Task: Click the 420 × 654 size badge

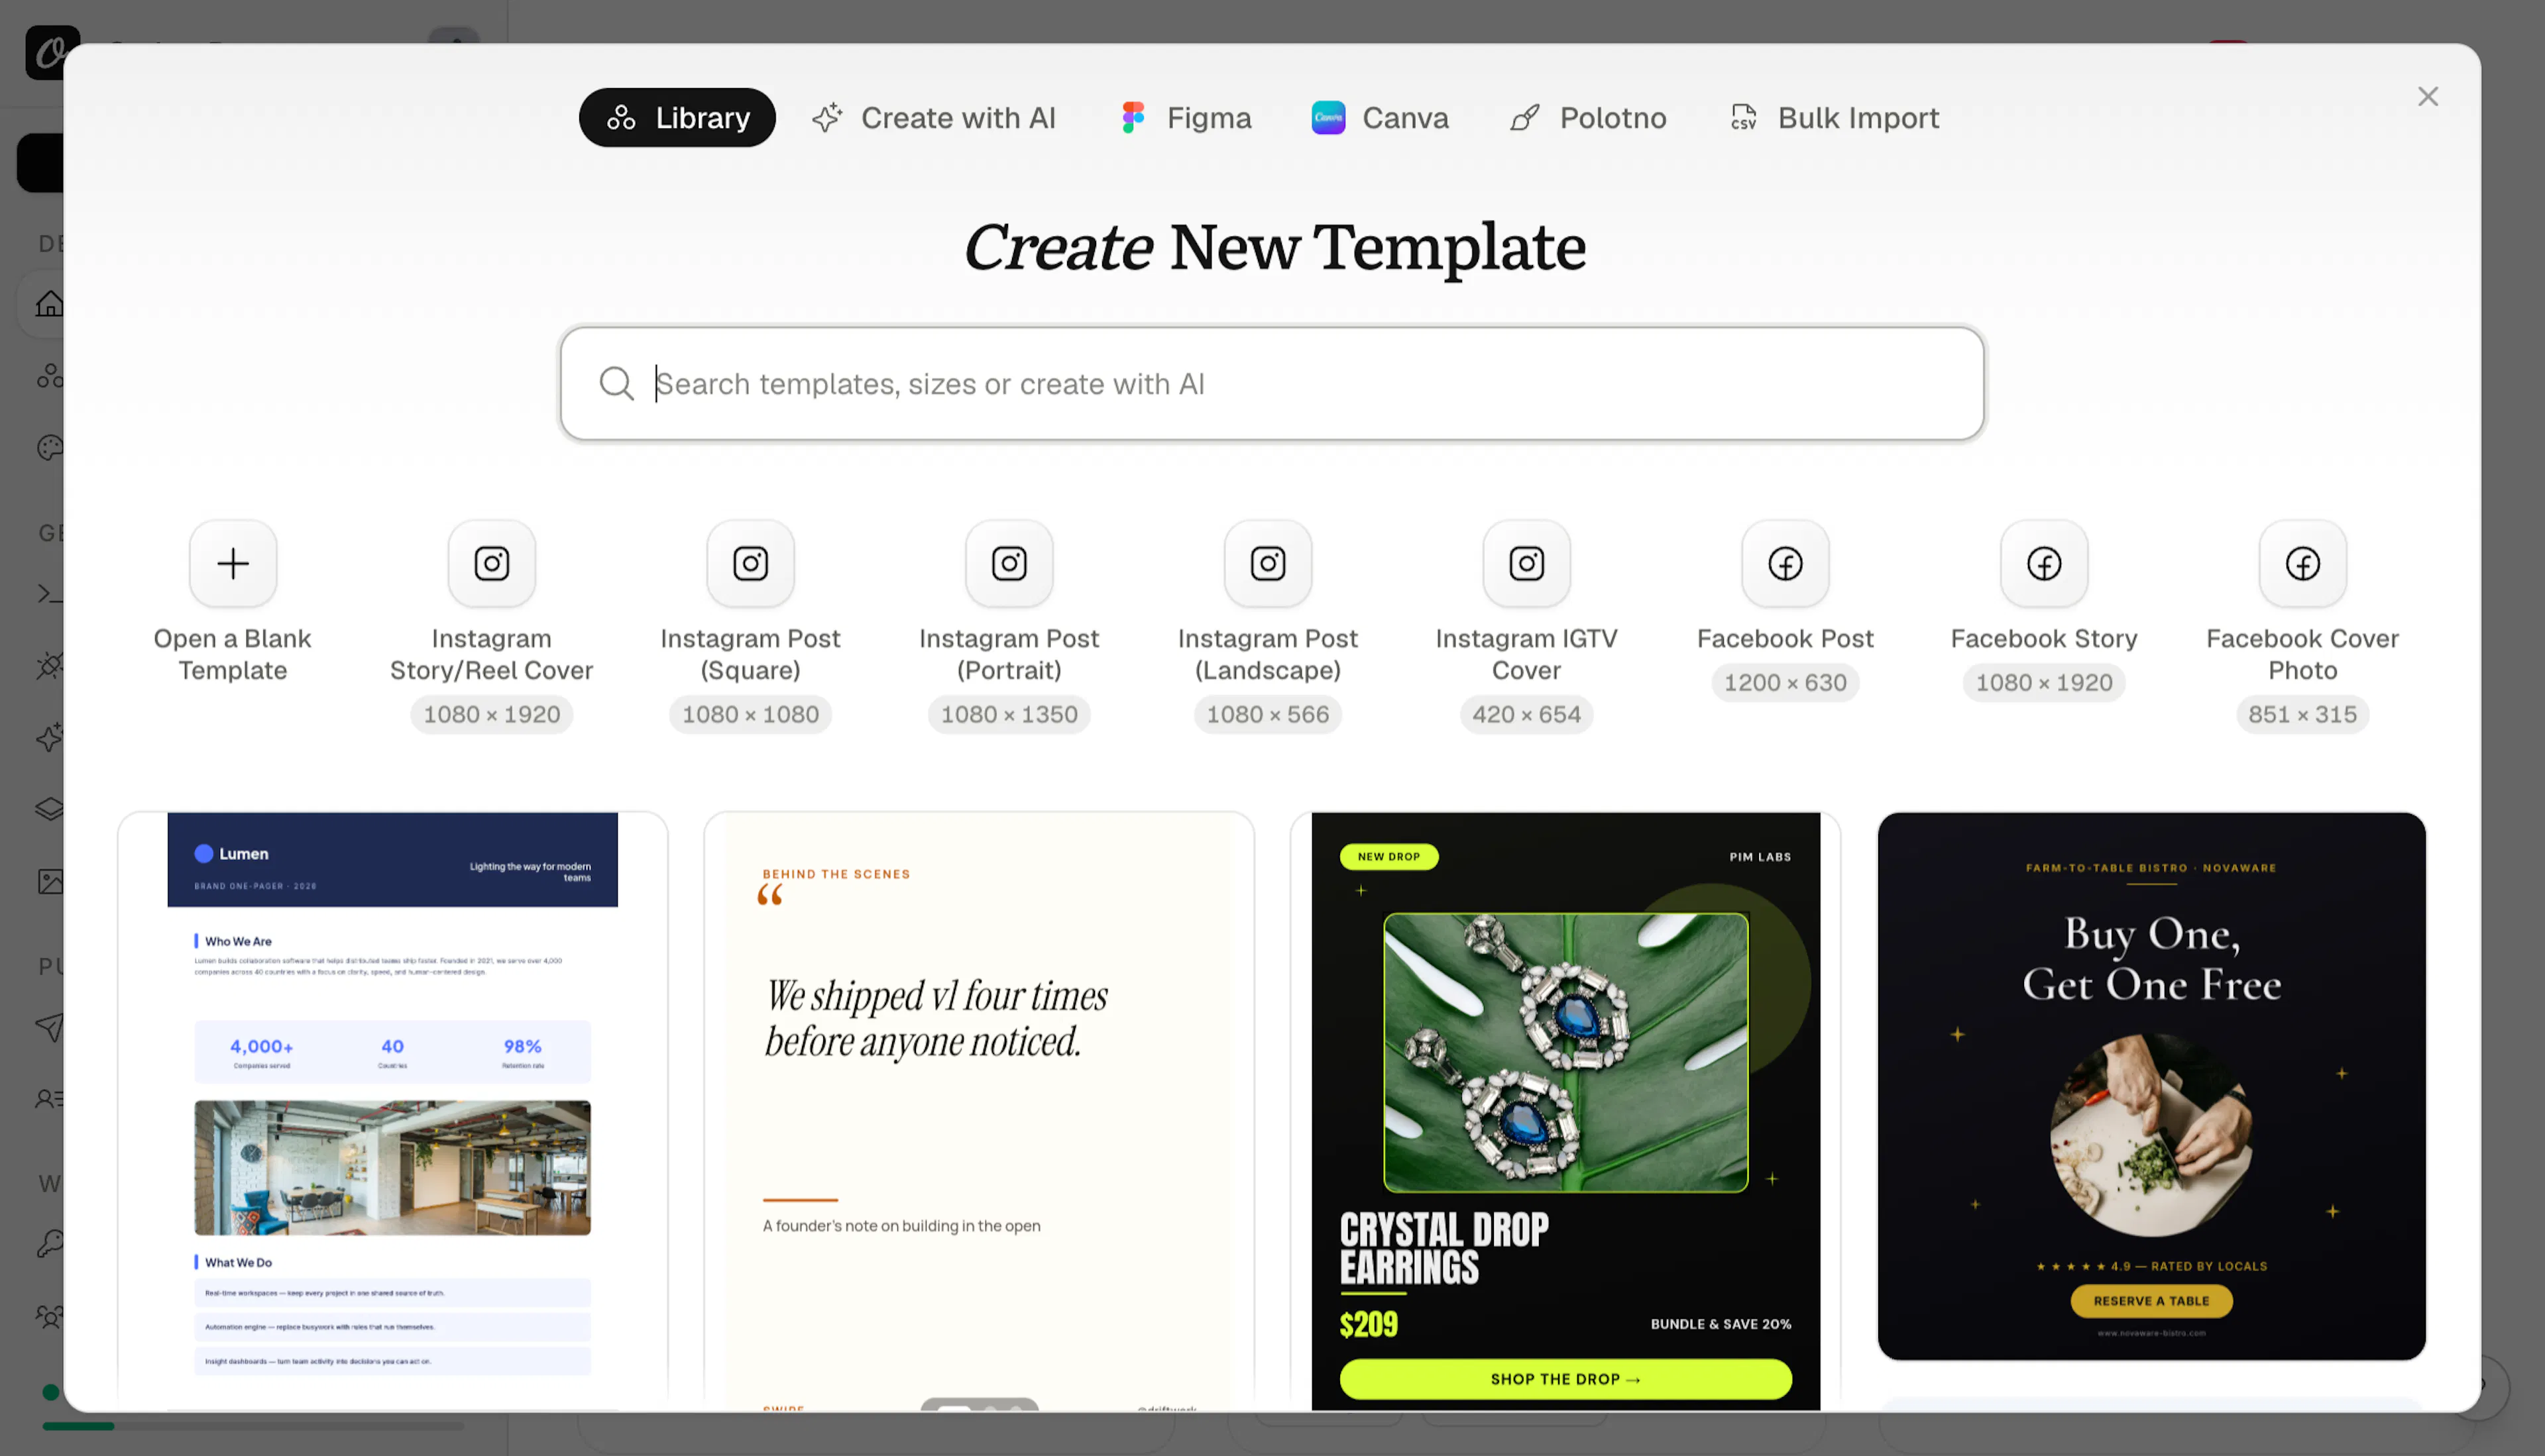Action: tap(1526, 715)
